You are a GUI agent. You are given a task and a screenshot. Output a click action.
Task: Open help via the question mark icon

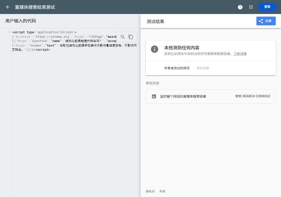coord(240,7)
